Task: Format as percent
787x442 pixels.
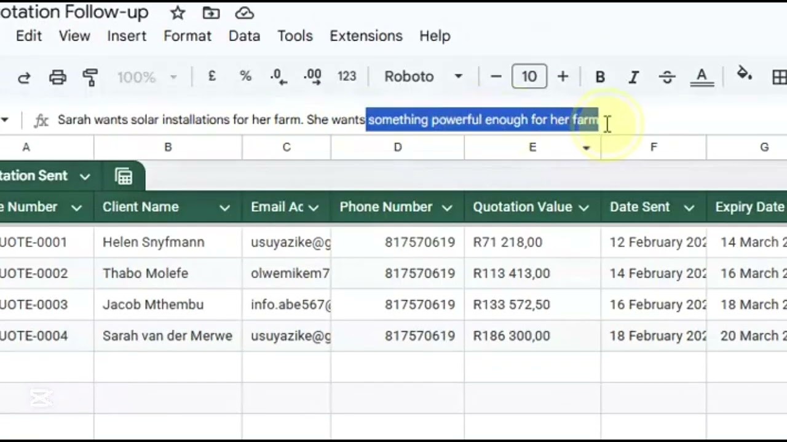Action: tap(245, 76)
